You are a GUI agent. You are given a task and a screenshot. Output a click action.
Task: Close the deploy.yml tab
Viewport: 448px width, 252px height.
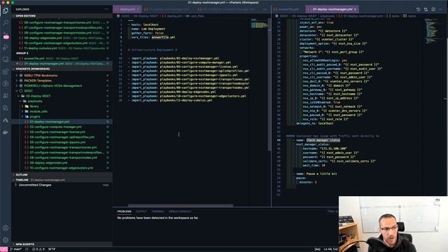pos(138,9)
